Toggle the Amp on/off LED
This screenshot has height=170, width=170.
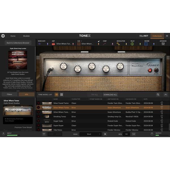pos(73,44)
